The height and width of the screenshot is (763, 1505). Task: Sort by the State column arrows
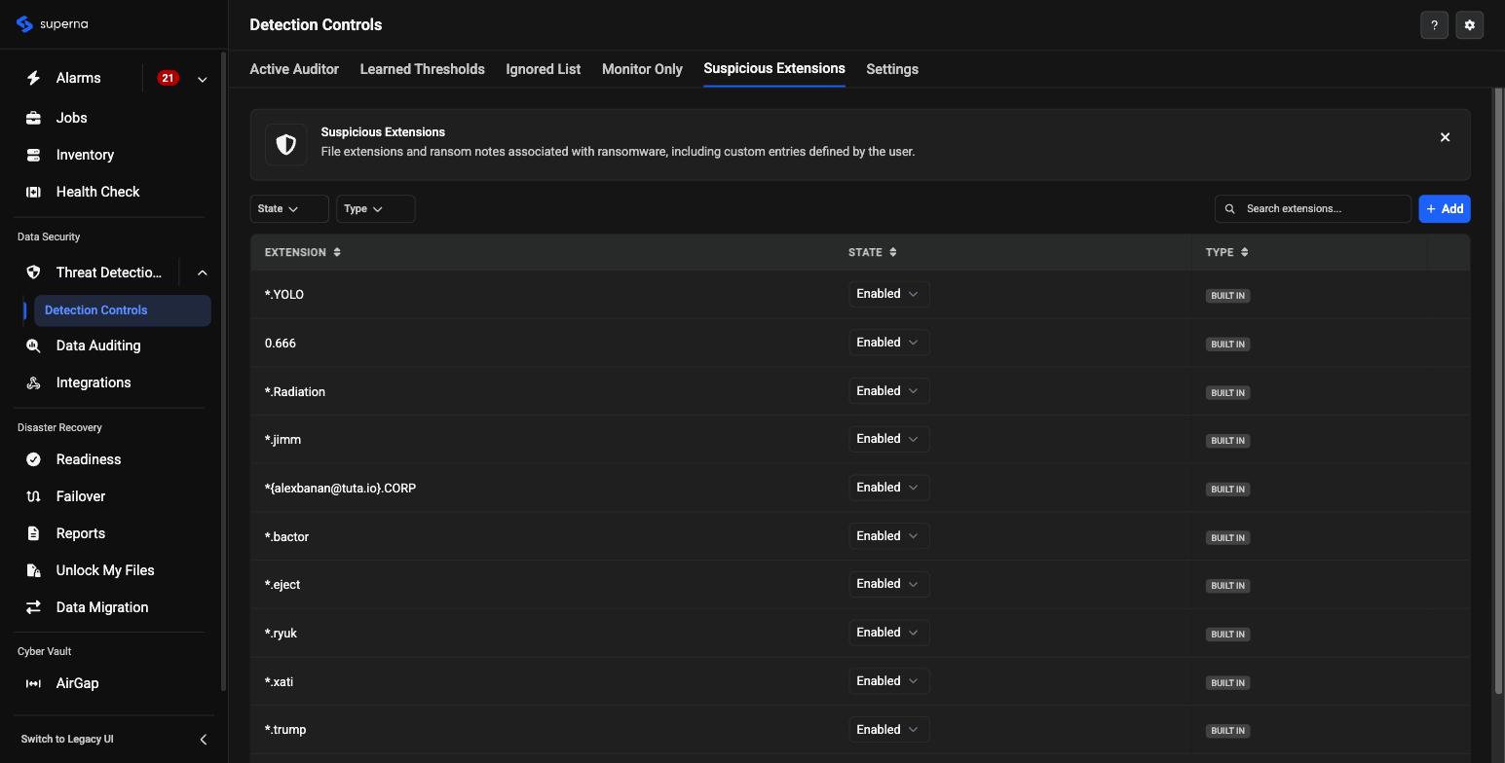point(892,252)
